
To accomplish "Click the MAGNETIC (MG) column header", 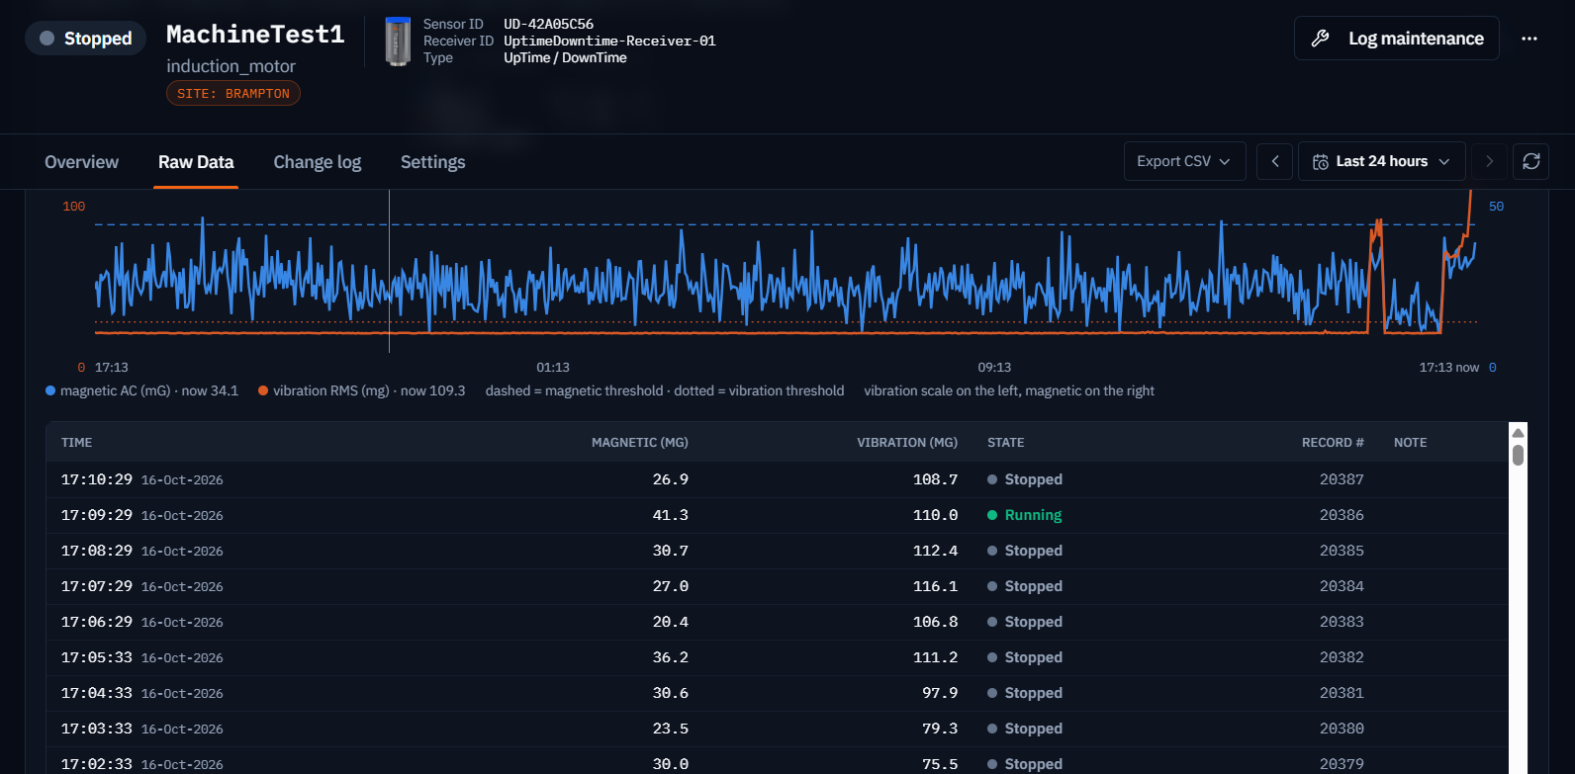I will 640,443.
